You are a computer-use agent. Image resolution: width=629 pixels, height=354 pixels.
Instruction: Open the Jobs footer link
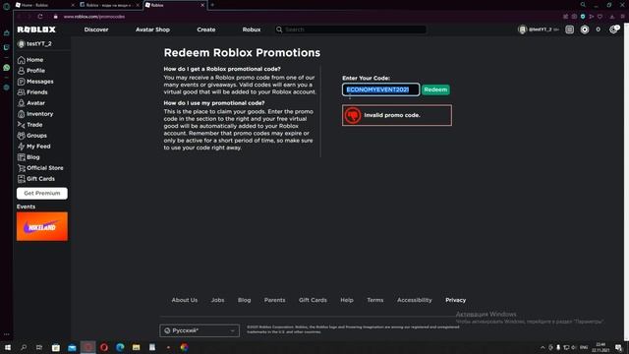tap(218, 300)
